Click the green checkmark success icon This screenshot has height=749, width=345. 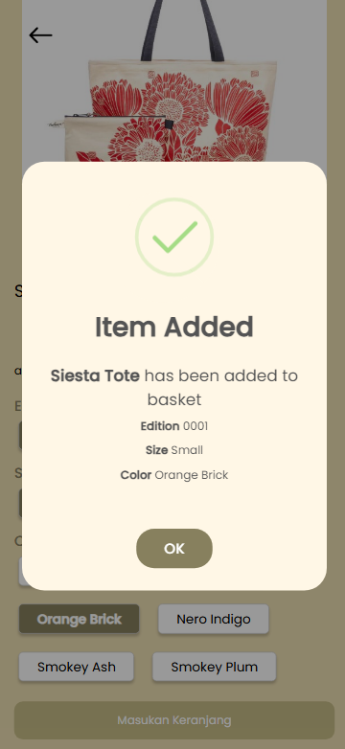tap(174, 237)
